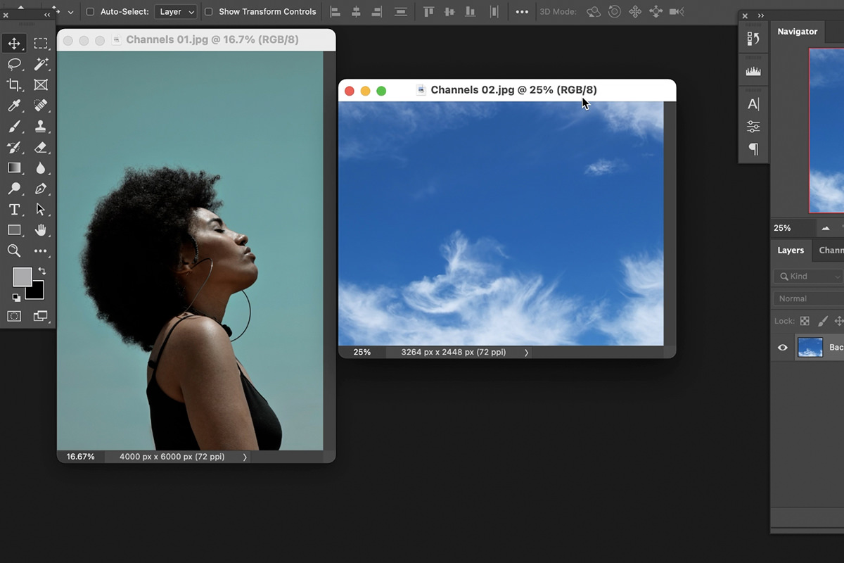Choose the Horizontal Type tool
Screen dimensions: 844x563
tap(14, 209)
